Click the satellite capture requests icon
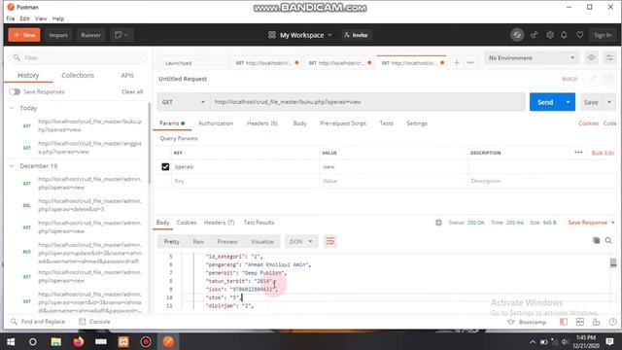The image size is (622, 350). [534, 35]
